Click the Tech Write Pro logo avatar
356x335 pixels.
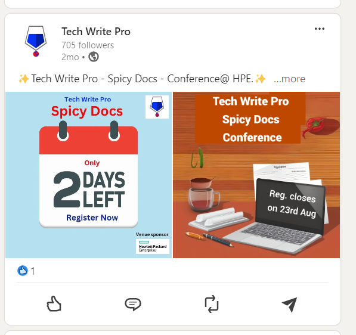(x=36, y=41)
